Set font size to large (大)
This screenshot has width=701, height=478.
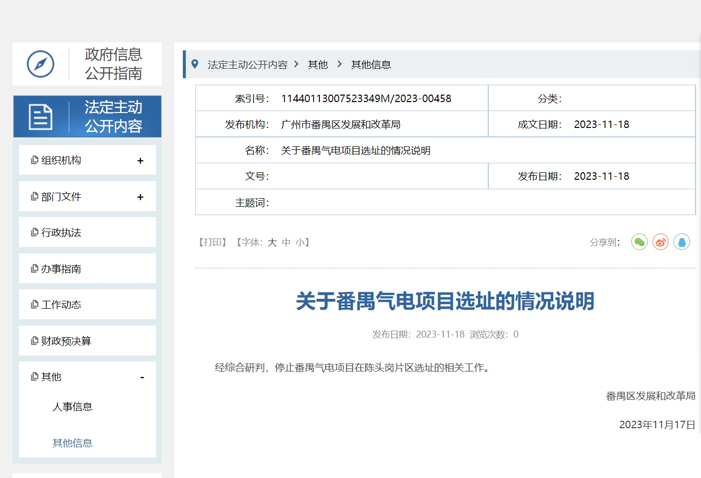point(272,242)
